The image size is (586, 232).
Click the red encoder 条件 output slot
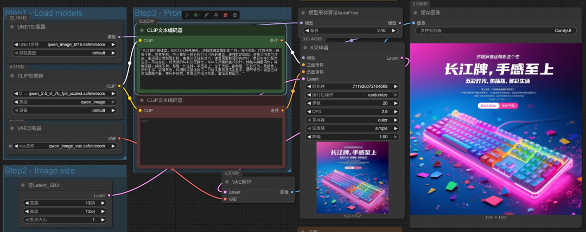(282, 111)
